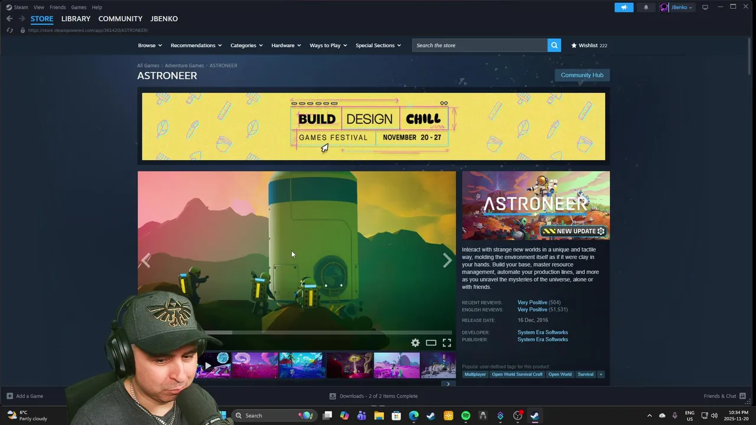
Task: Go back with the navigation back arrow
Action: (x=9, y=19)
